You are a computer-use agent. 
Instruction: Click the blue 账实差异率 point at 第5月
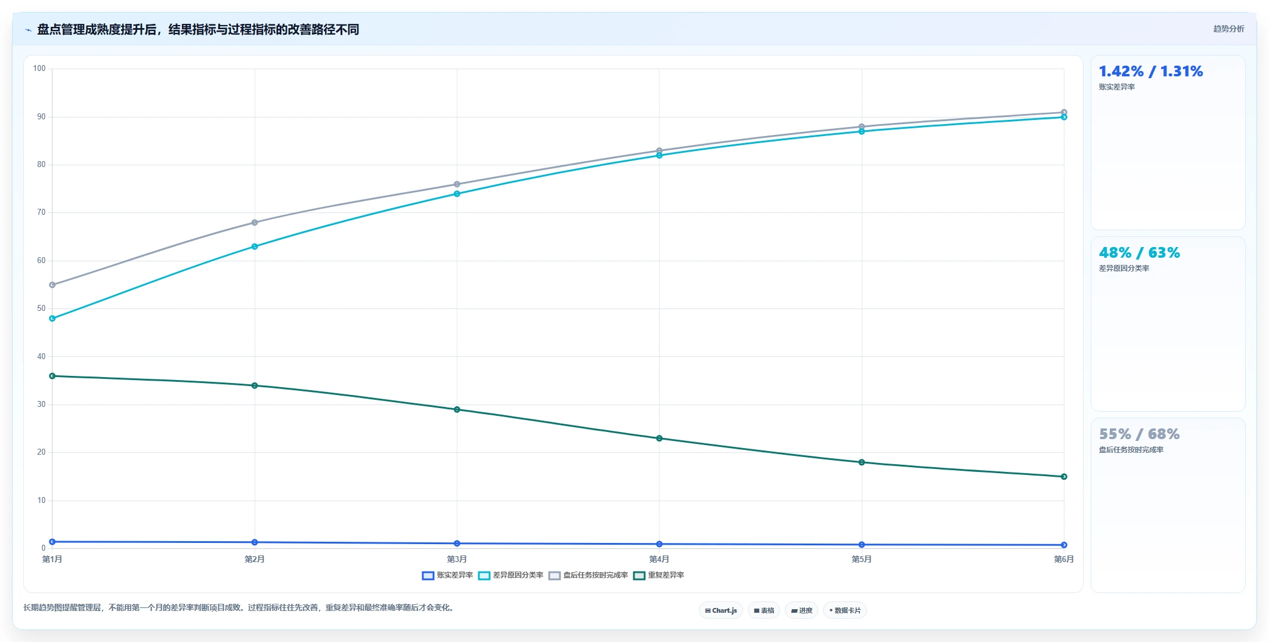click(x=862, y=545)
